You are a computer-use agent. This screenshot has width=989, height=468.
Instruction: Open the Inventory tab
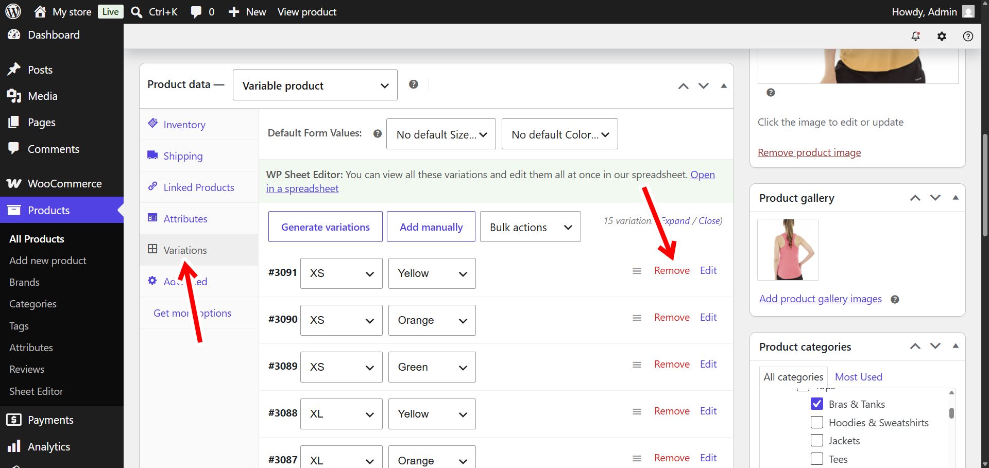[199, 124]
